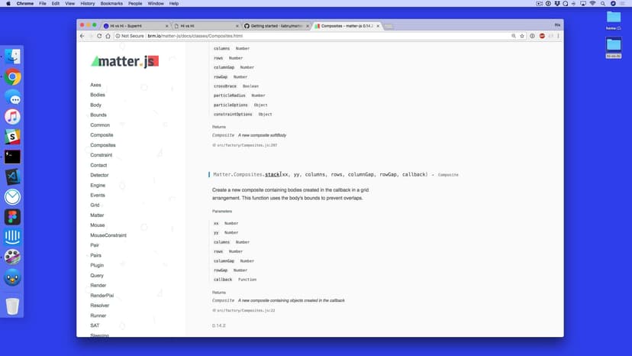632x356 pixels.
Task: Switch to the Hi vs Hi - SuperHi tab
Action: [x=130, y=25]
